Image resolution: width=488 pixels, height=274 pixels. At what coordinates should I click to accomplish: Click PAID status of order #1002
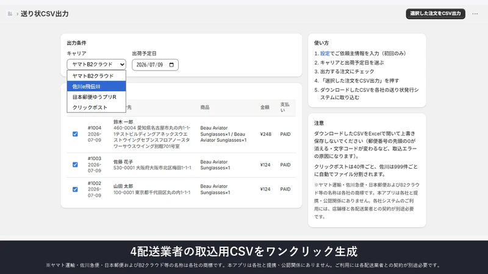tap(285, 189)
